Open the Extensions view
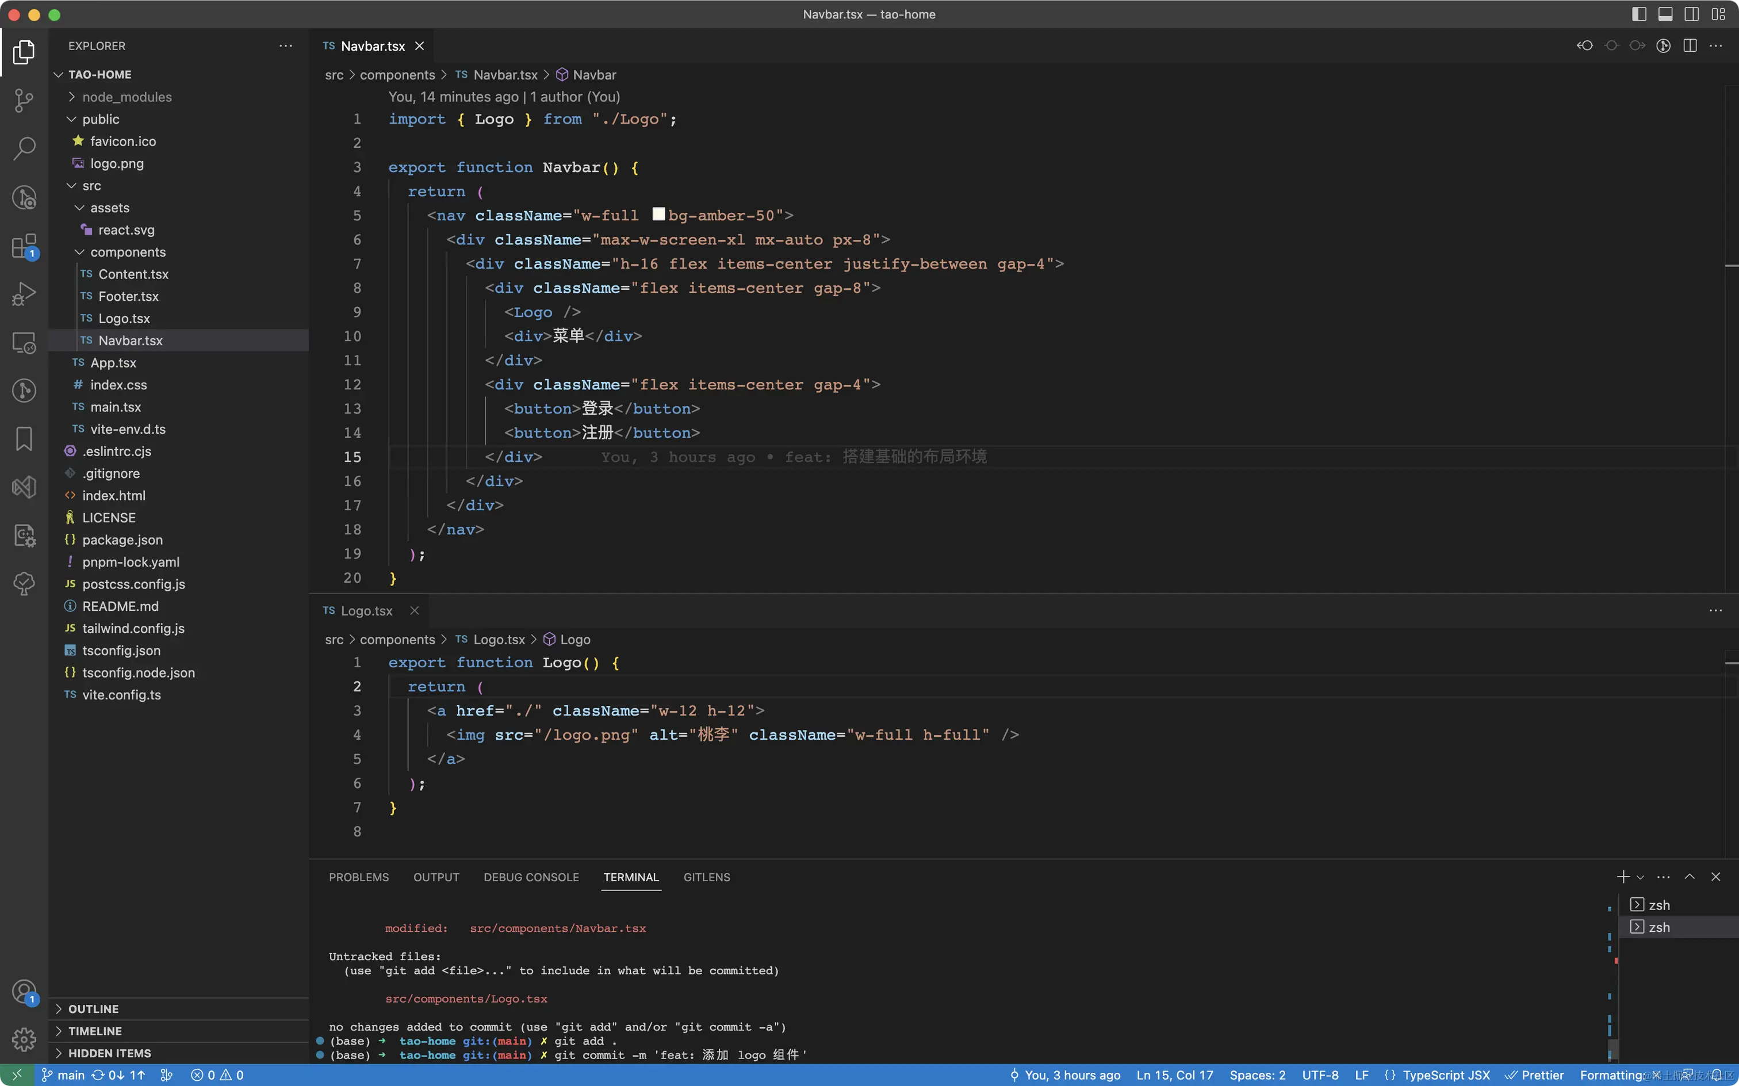 click(x=24, y=246)
